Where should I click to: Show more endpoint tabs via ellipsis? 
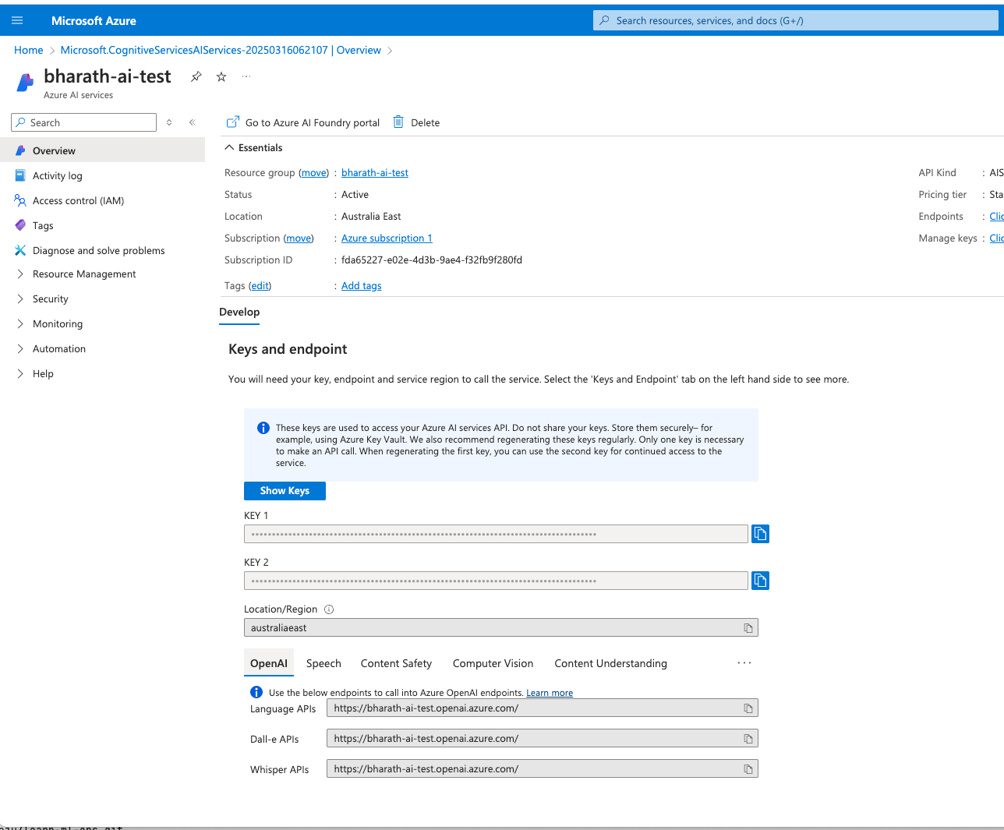pos(744,663)
